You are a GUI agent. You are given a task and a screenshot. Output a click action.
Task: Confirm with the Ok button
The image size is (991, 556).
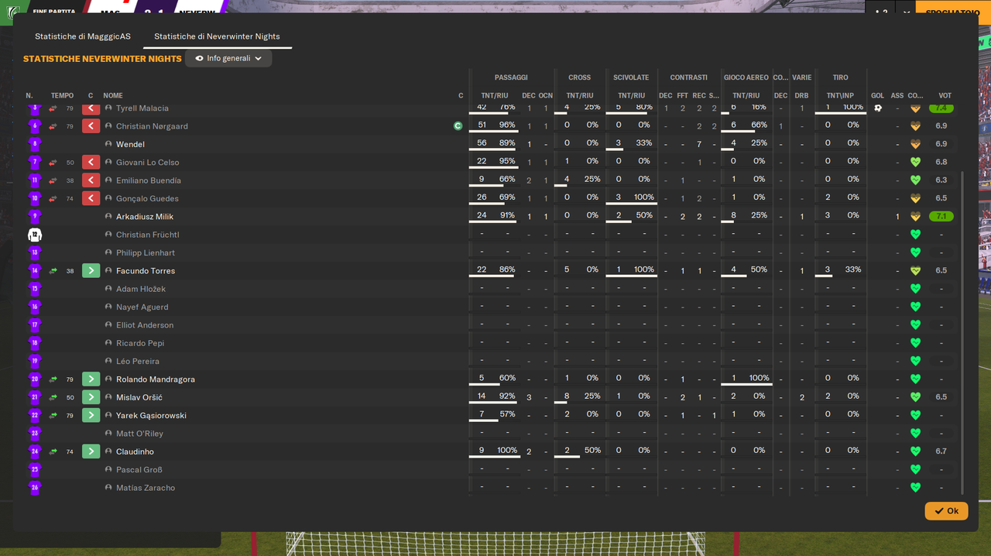946,511
